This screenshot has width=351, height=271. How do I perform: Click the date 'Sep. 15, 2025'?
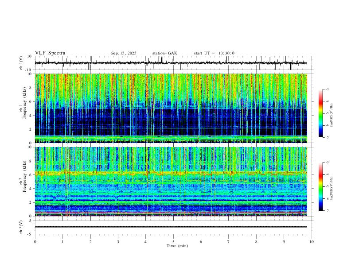click(124, 53)
